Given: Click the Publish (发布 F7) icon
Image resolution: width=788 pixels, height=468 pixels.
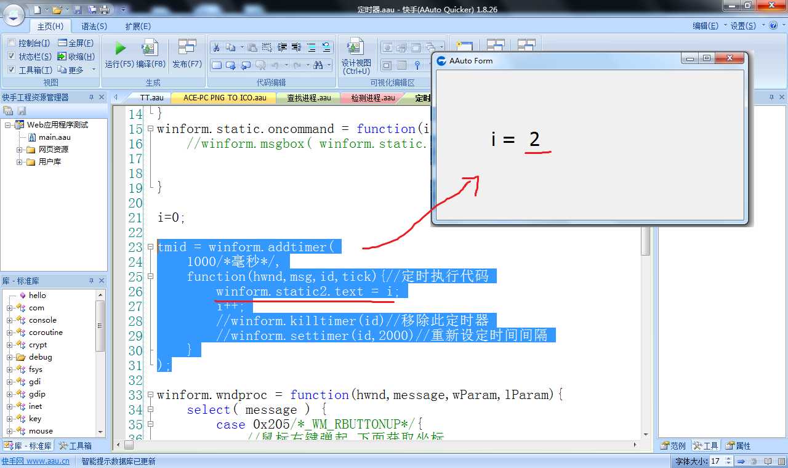Looking at the screenshot, I should [187, 47].
